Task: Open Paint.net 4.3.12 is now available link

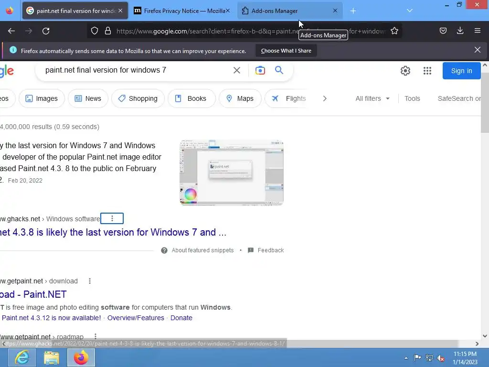Action: pos(52,318)
